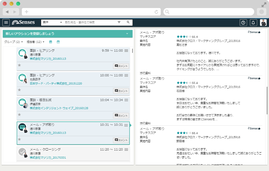Select the 高松さま recipient text

[182, 45]
